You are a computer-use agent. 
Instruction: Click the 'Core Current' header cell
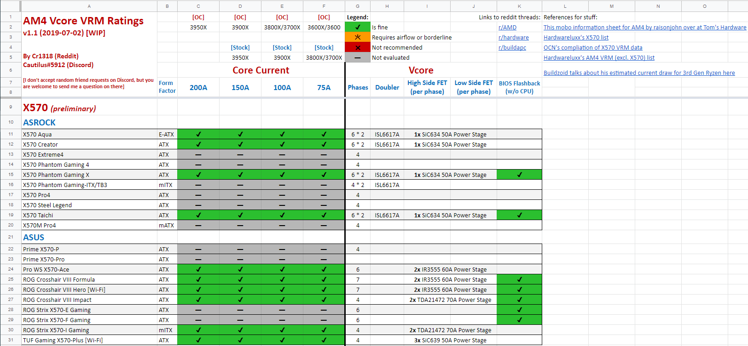261,70
